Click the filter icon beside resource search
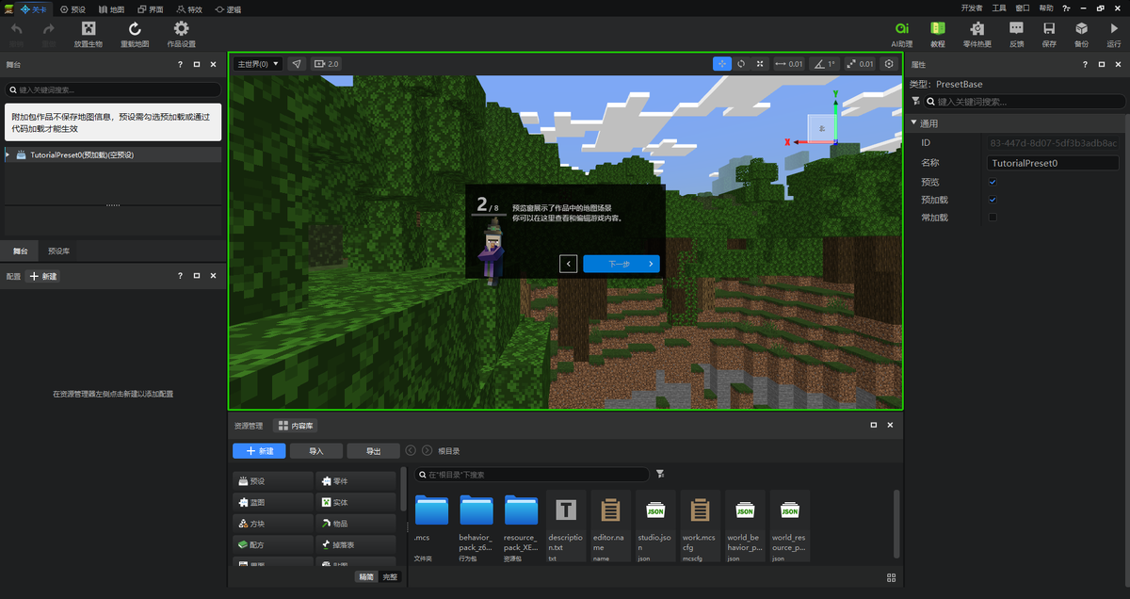 tap(660, 474)
